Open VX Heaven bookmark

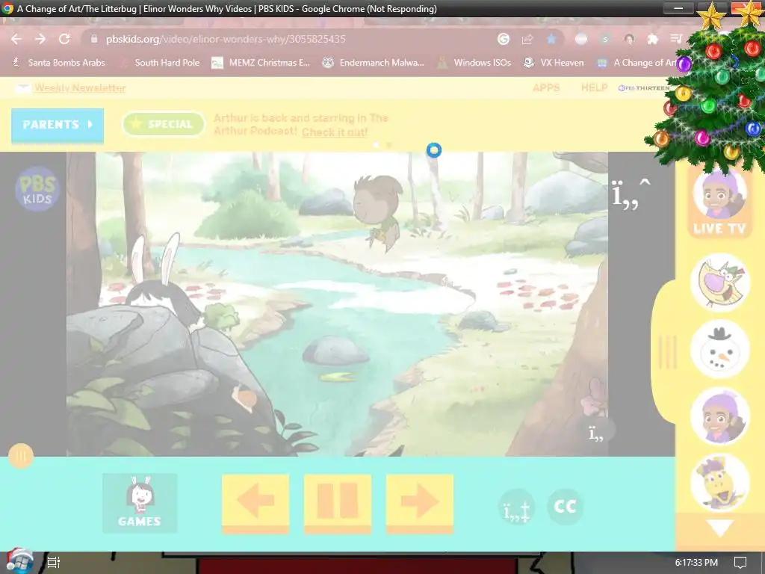[x=554, y=63]
